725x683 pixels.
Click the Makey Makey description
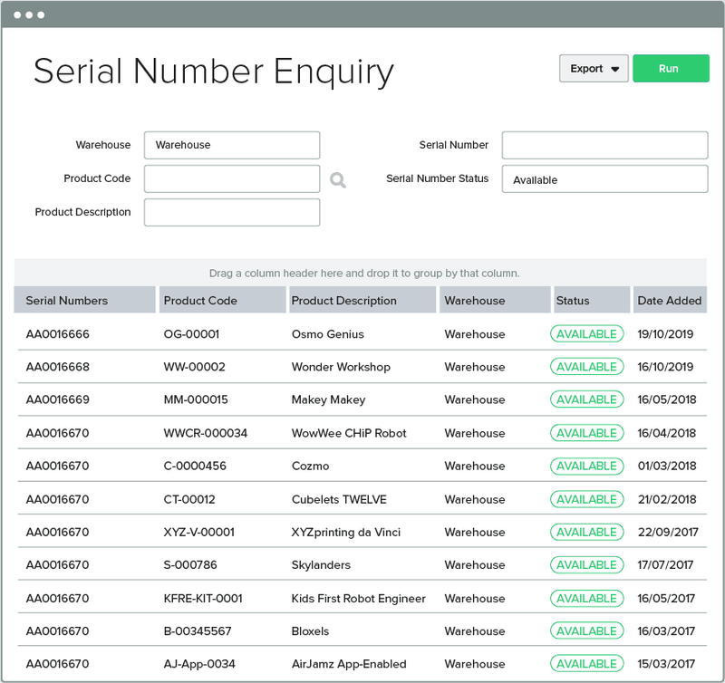[328, 399]
